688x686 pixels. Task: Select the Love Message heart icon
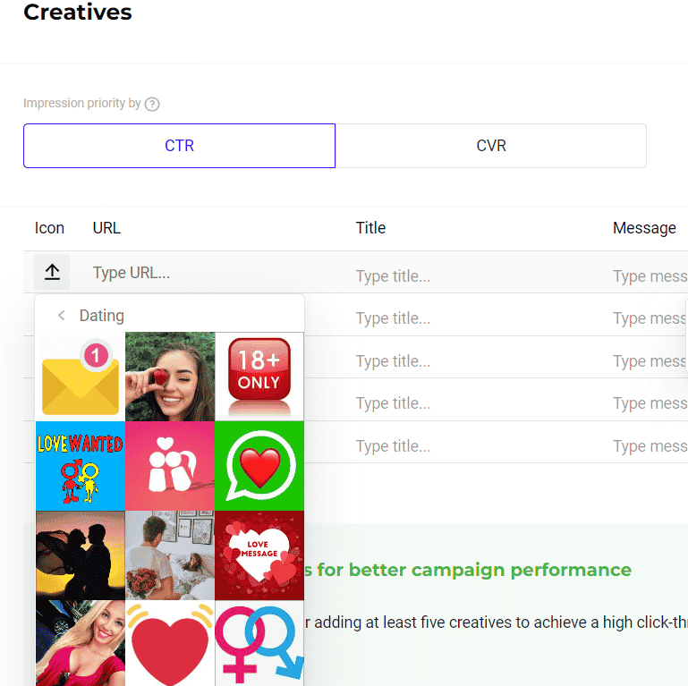[259, 555]
